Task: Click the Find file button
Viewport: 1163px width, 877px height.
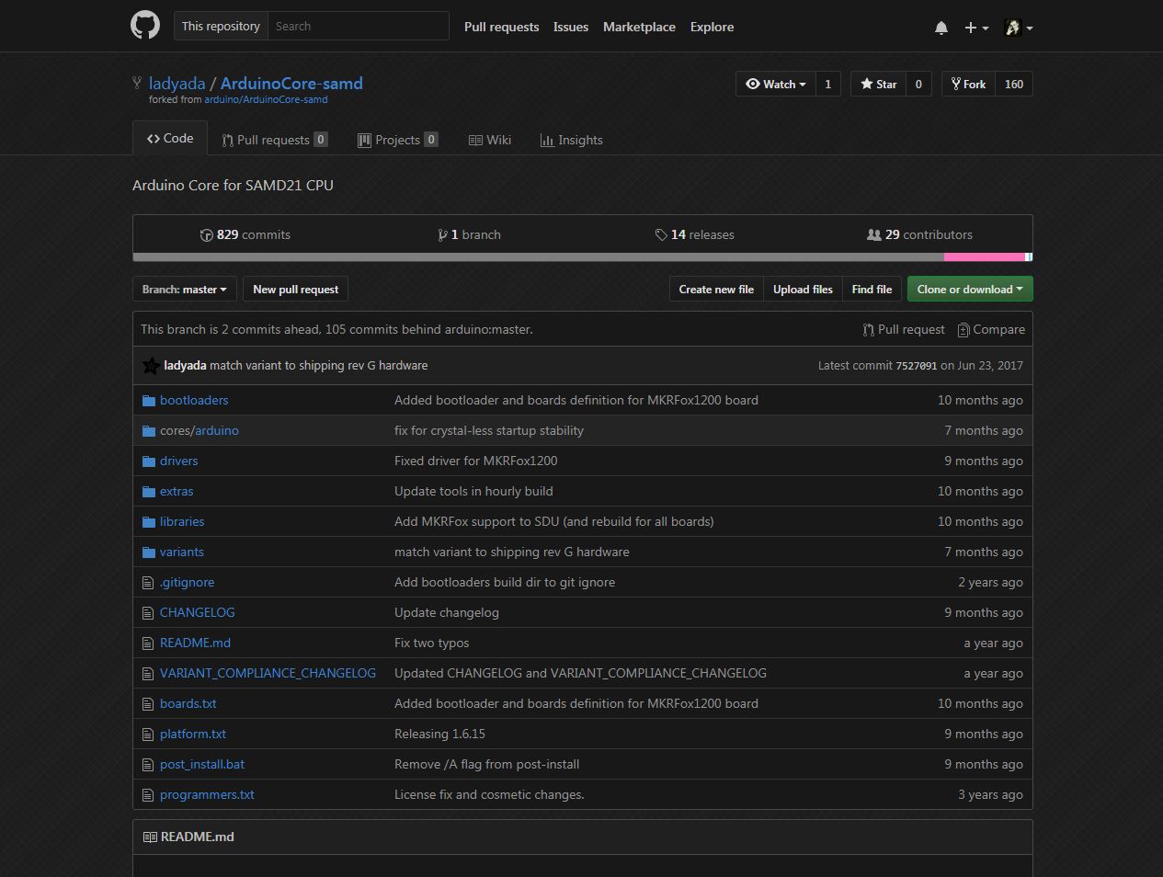Action: [871, 289]
